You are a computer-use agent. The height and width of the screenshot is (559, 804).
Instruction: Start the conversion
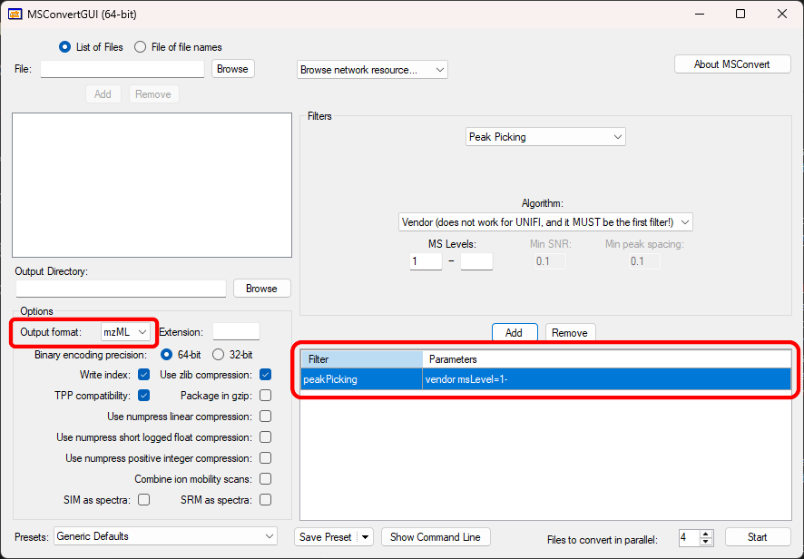(x=758, y=537)
